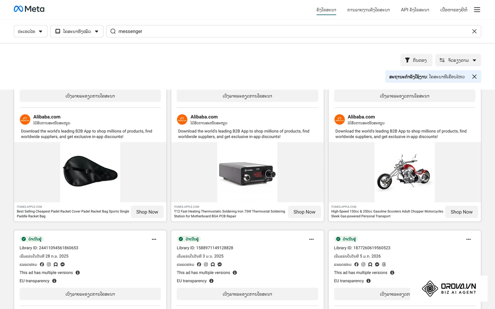Go to the Ad Library API tab
The width and height of the screenshot is (495, 309).
(x=415, y=10)
